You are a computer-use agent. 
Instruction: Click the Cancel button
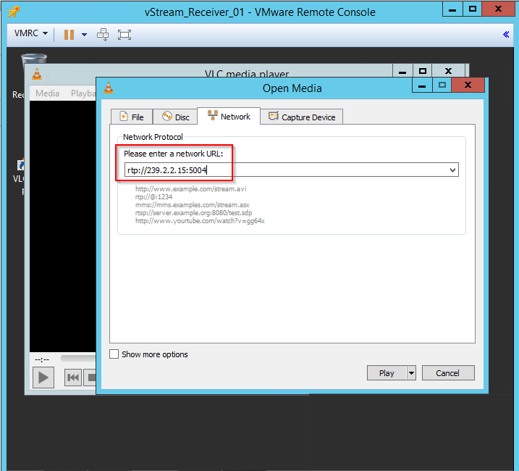(447, 373)
